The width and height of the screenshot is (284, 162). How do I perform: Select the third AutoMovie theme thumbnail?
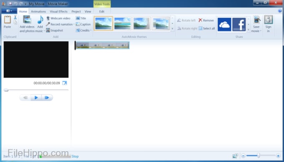click(x=142, y=23)
